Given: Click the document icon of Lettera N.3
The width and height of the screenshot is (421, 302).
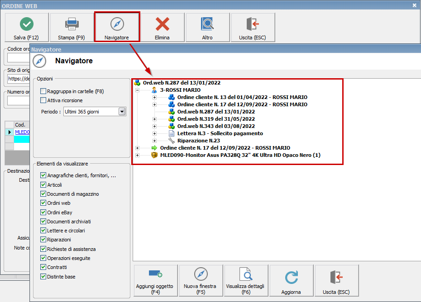Looking at the screenshot, I should coord(172,133).
